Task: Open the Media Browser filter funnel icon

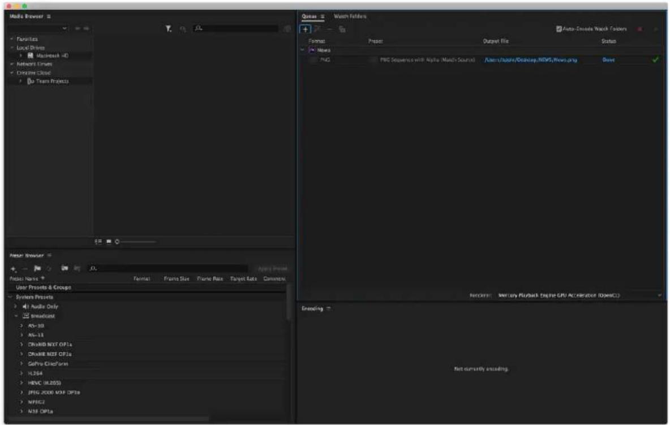Action: [169, 29]
